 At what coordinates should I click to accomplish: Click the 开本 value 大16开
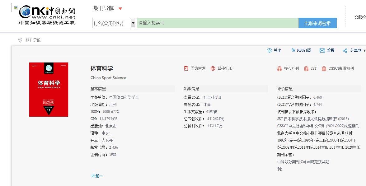[107, 140]
